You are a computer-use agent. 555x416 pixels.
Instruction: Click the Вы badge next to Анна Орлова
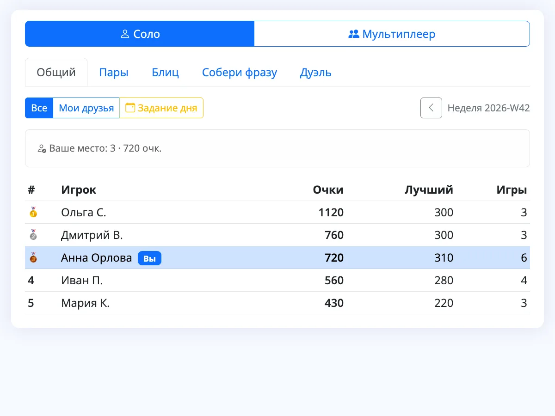pos(149,258)
